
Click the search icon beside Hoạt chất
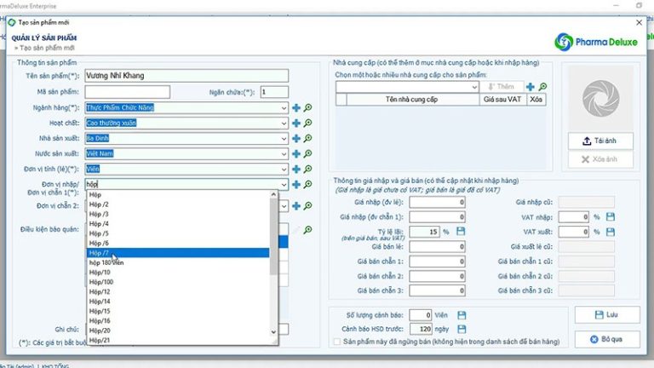pos(308,124)
